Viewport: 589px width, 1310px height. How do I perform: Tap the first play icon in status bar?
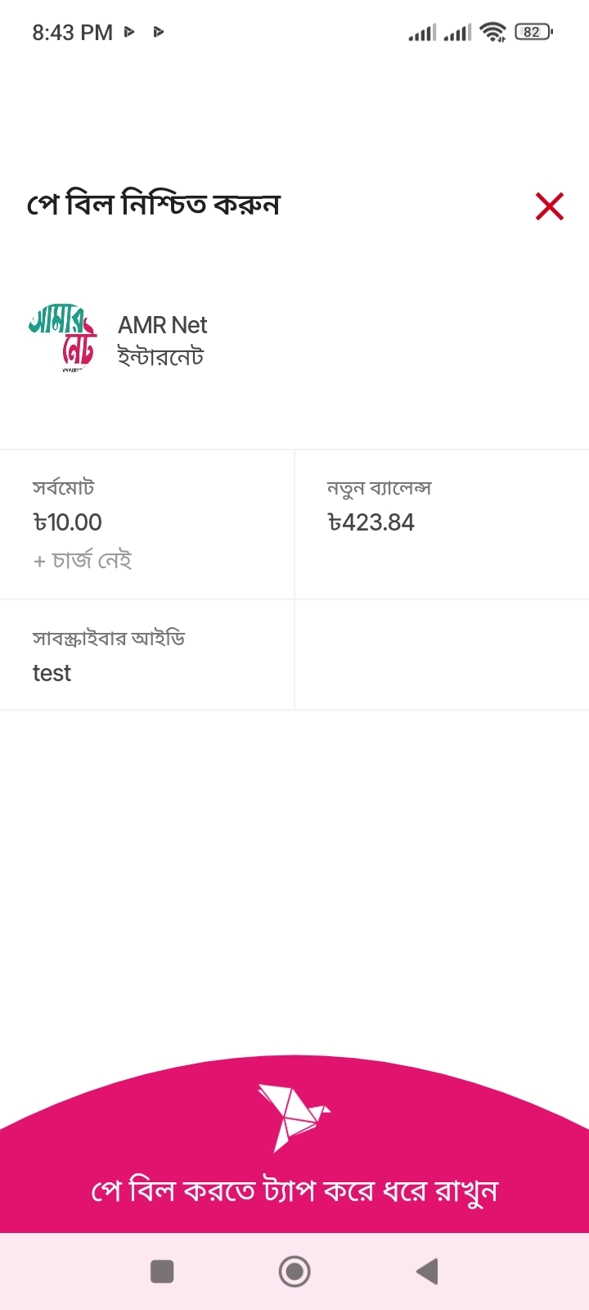[x=129, y=32]
